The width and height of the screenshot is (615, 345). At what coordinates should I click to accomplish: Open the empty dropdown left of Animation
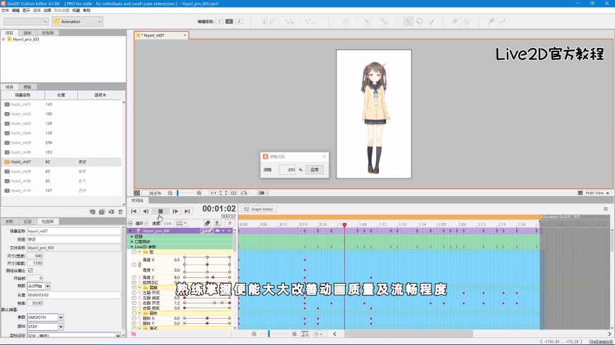tap(26, 22)
